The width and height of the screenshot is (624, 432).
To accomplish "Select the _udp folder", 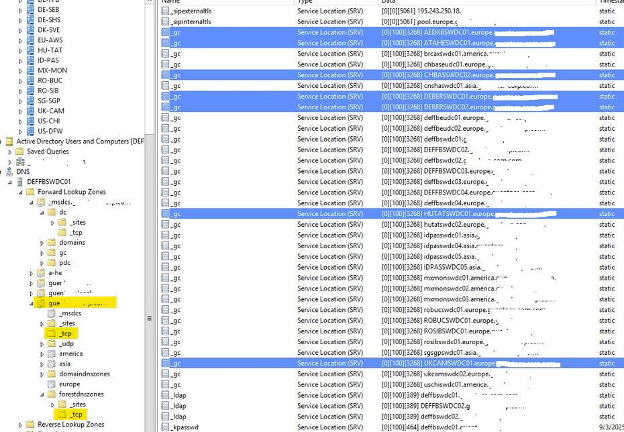I will click(x=66, y=343).
